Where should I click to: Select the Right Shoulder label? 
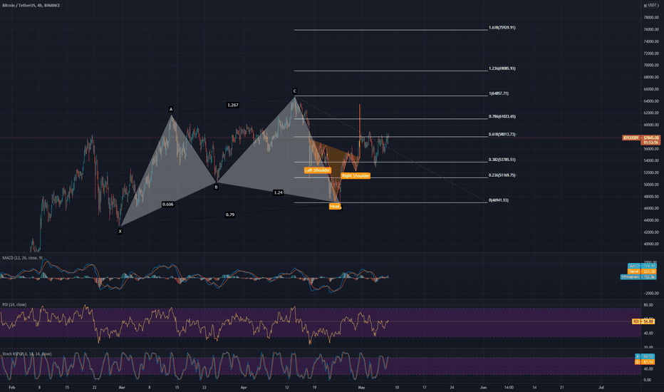(356, 175)
